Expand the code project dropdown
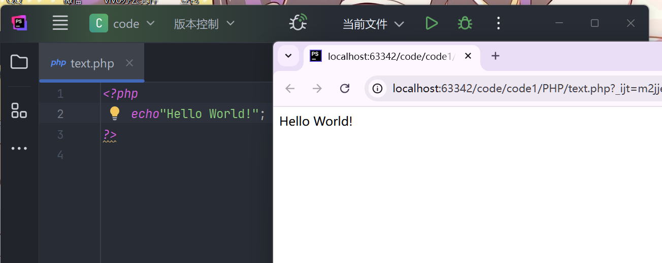This screenshot has width=662, height=263. (x=122, y=23)
